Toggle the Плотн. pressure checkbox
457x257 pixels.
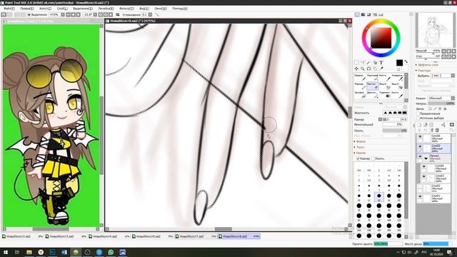click(x=373, y=158)
